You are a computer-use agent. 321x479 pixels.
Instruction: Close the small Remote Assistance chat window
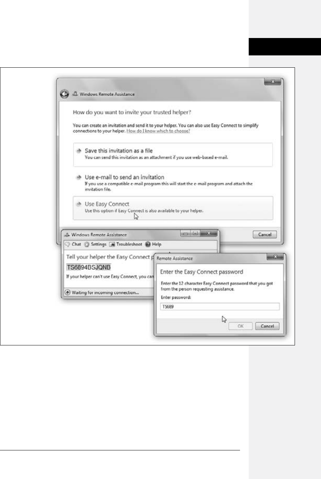[x=207, y=234]
